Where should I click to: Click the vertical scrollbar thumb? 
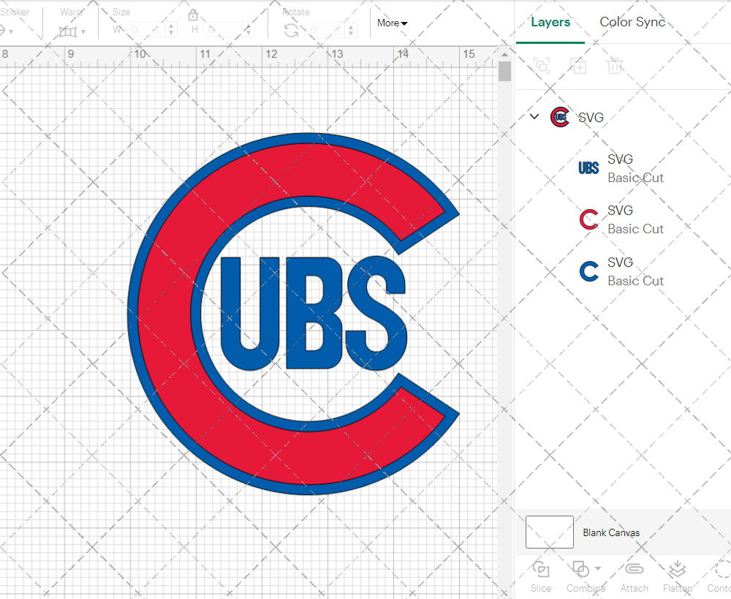(504, 72)
